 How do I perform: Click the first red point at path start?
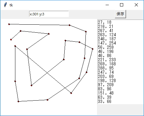(9, 24)
